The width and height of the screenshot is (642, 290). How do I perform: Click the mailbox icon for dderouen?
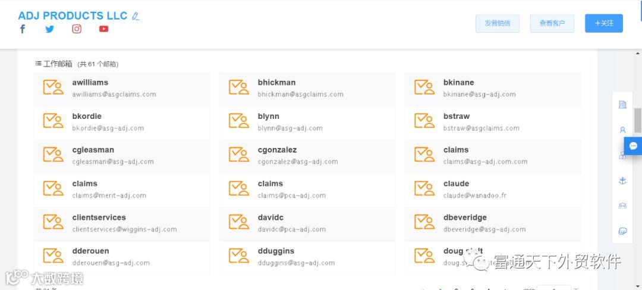click(53, 256)
